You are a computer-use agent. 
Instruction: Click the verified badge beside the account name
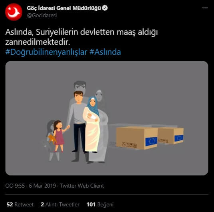[105, 8]
